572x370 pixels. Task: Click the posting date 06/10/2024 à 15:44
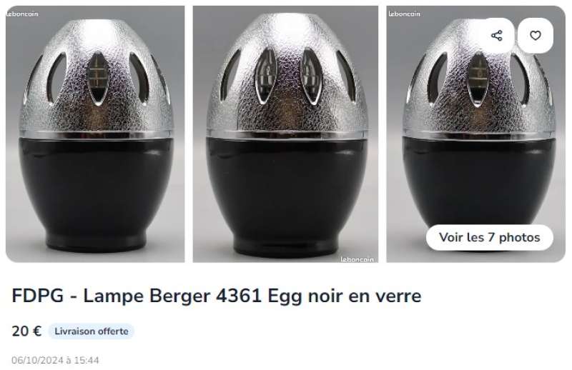pos(55,360)
